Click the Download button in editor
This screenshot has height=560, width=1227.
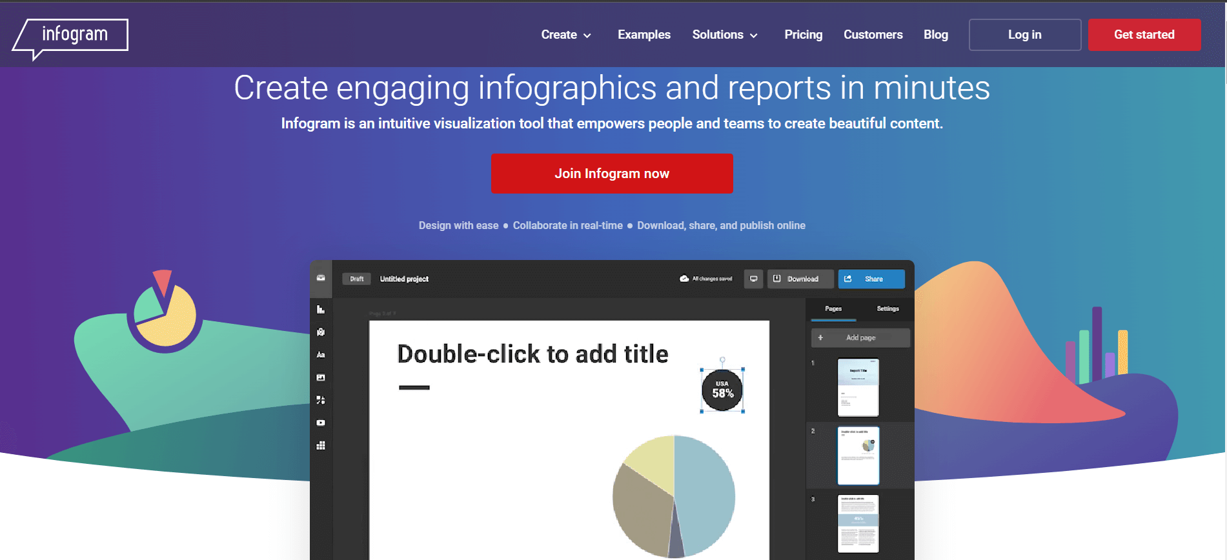[800, 279]
